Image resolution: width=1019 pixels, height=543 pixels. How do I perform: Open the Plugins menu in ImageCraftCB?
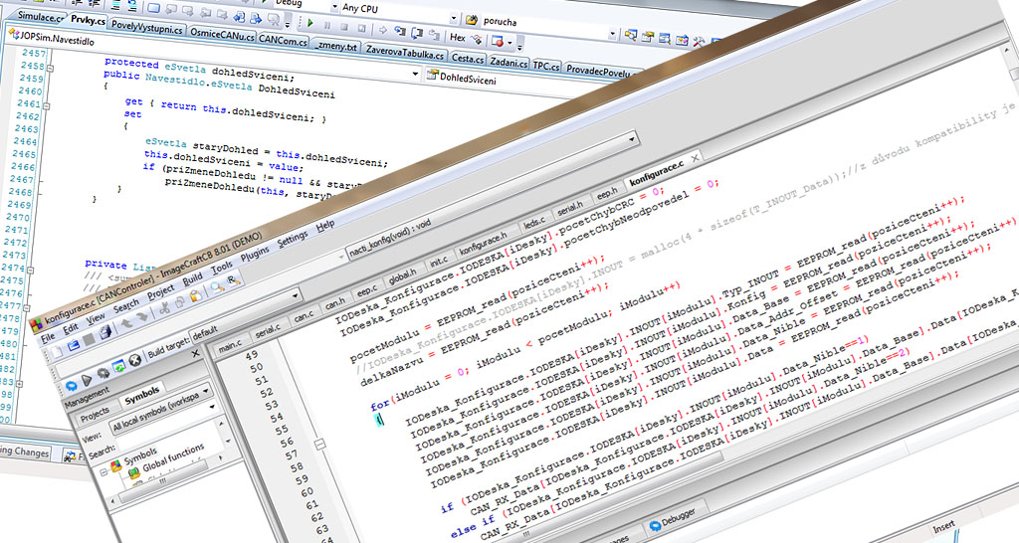pos(254,254)
